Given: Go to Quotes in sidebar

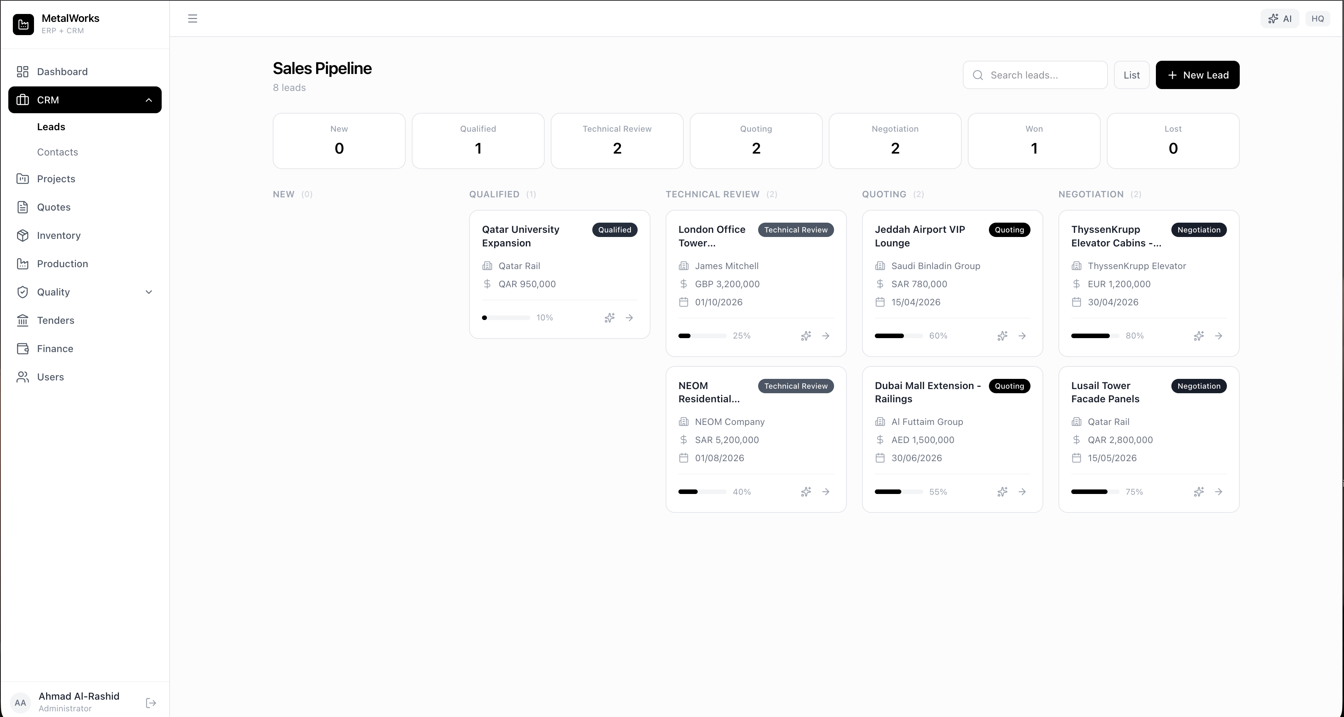Looking at the screenshot, I should pyautogui.click(x=85, y=207).
